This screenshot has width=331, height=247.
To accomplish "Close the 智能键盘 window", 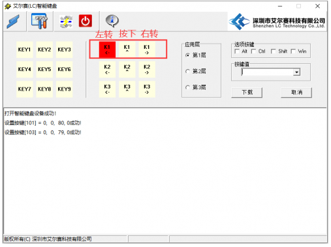I will tap(317, 7).
